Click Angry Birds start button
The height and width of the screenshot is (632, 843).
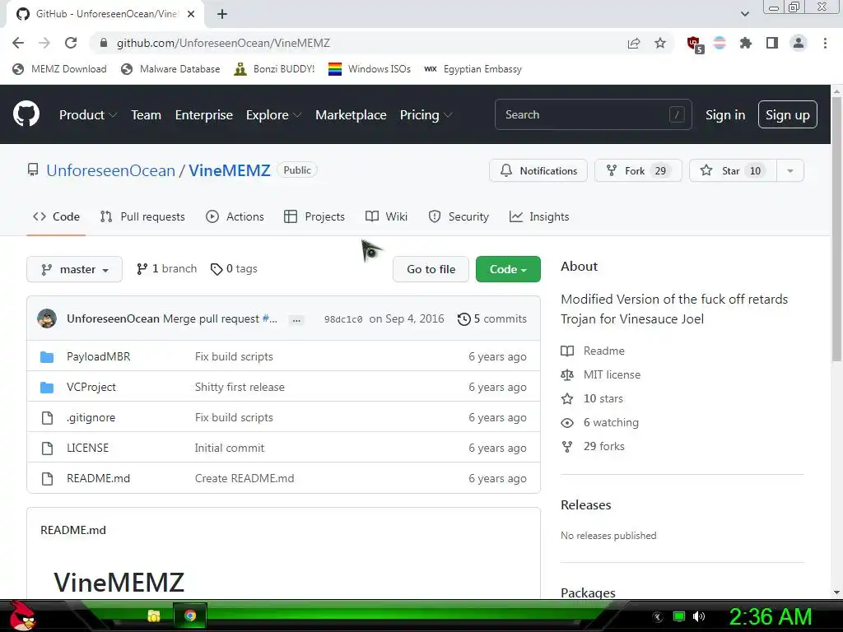[x=22, y=616]
